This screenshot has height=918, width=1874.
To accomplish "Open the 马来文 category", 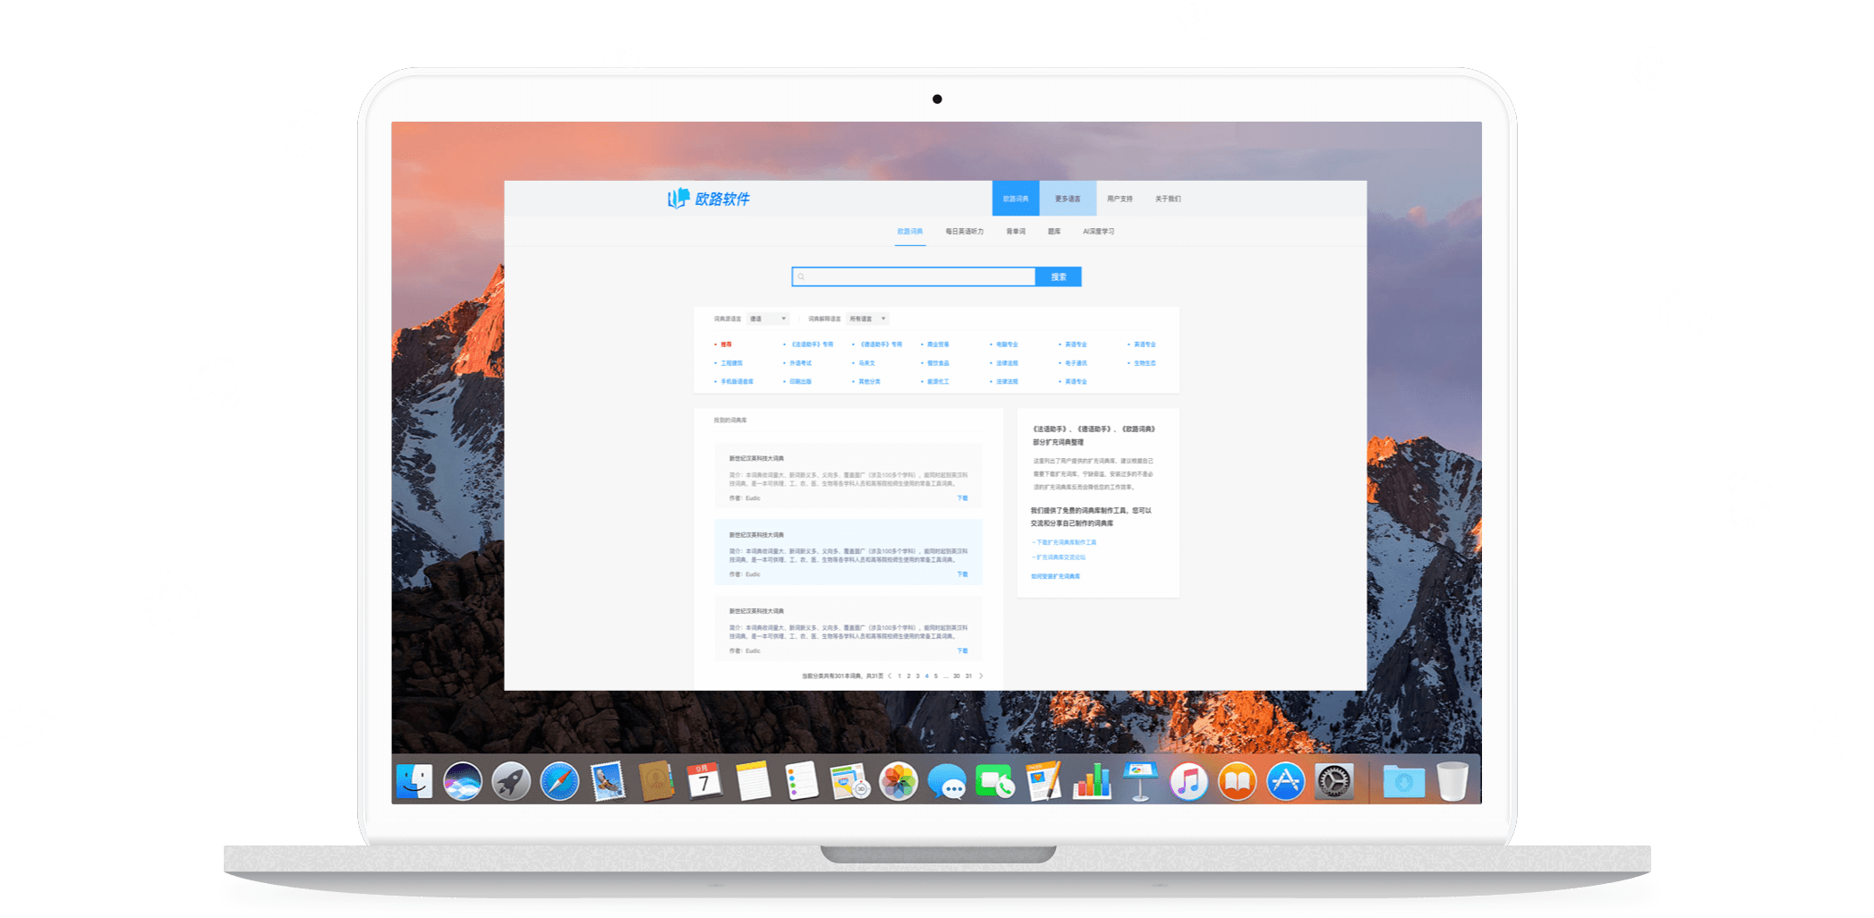I will [866, 363].
